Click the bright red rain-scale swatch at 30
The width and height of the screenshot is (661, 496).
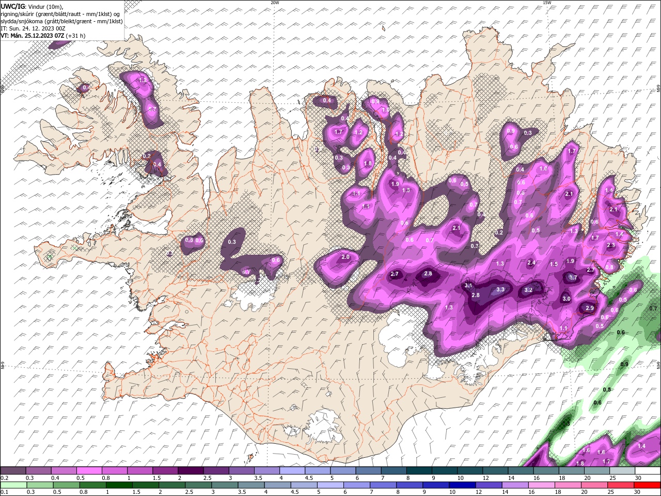pos(647,485)
